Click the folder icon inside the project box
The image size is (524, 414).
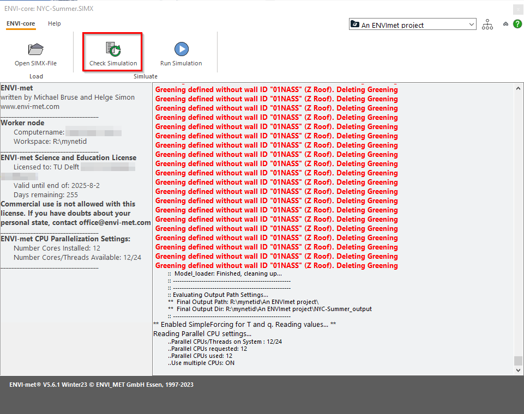[x=355, y=25]
